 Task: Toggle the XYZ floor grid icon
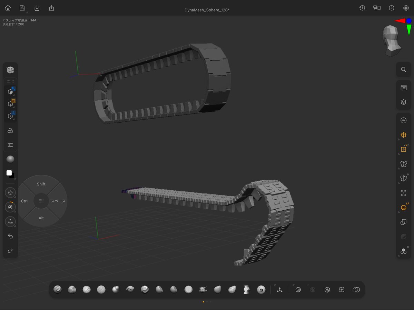coord(403,149)
